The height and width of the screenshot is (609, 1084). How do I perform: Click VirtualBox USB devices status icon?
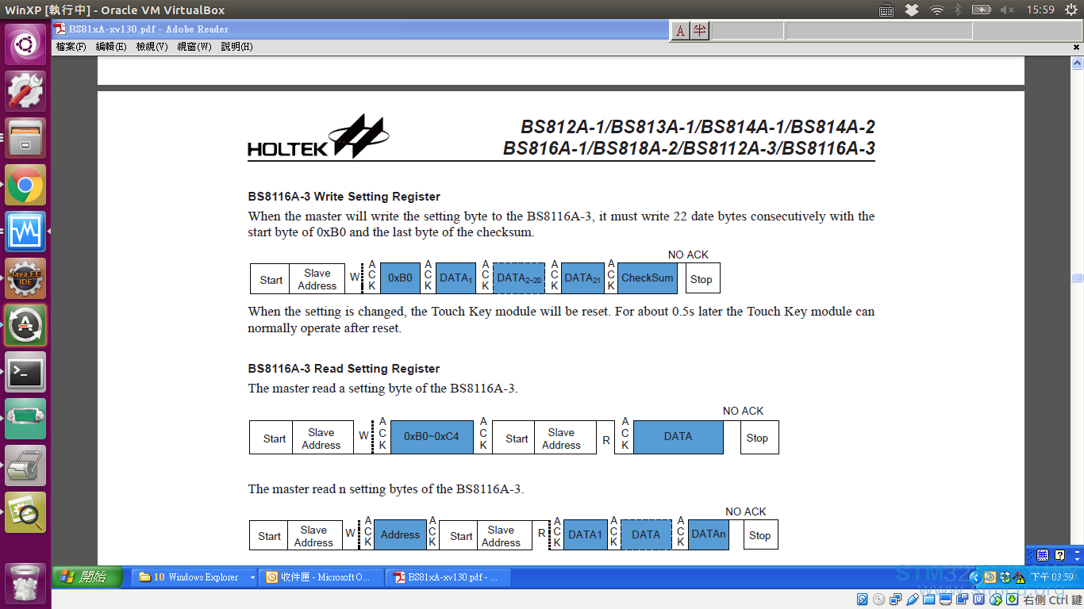point(913,599)
